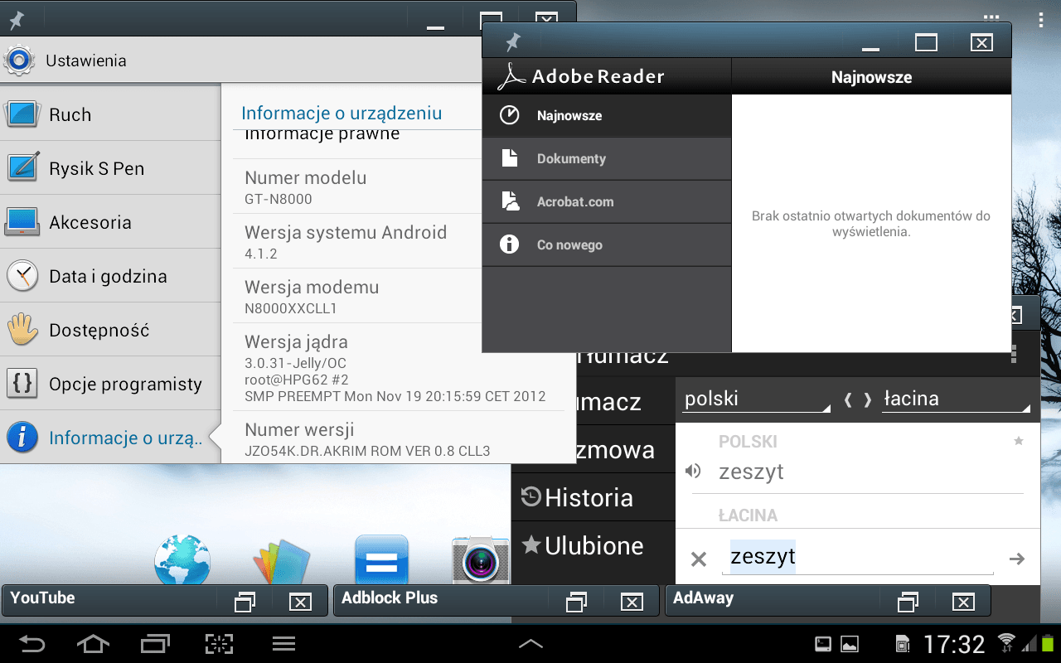1061x663 pixels.
Task: Click the 17:32 clock in status bar
Action: pos(954,644)
